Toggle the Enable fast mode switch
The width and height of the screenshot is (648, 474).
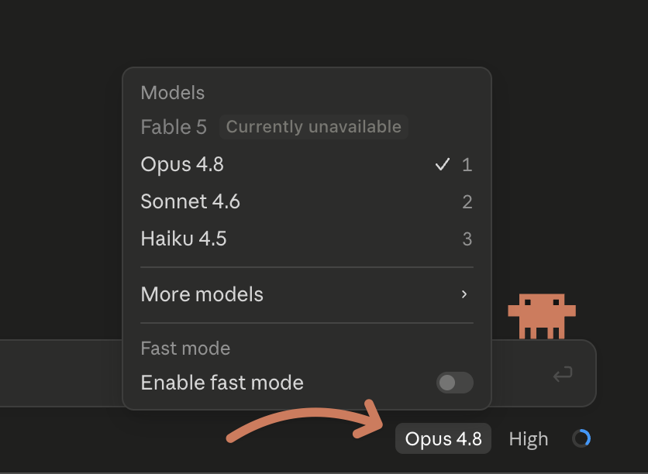[x=454, y=383]
